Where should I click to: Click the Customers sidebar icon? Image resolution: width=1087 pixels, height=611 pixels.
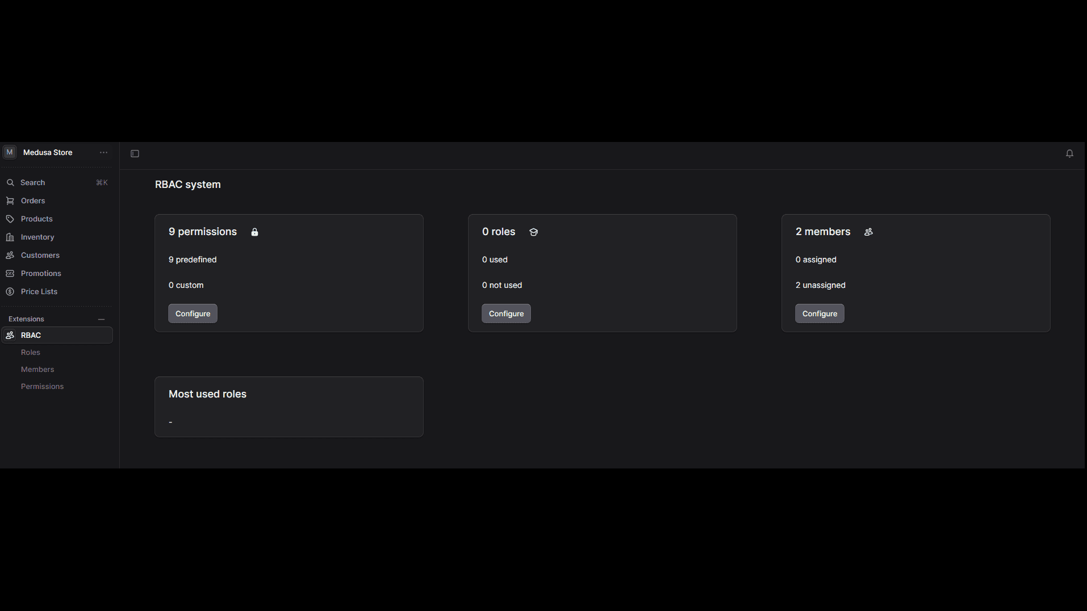pos(10,255)
